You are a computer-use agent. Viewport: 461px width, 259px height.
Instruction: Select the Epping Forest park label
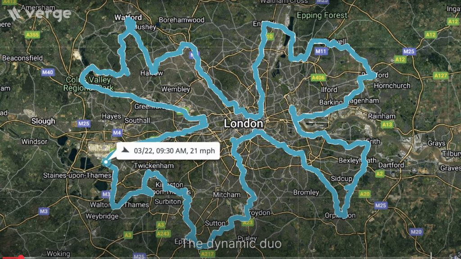[x=322, y=15]
